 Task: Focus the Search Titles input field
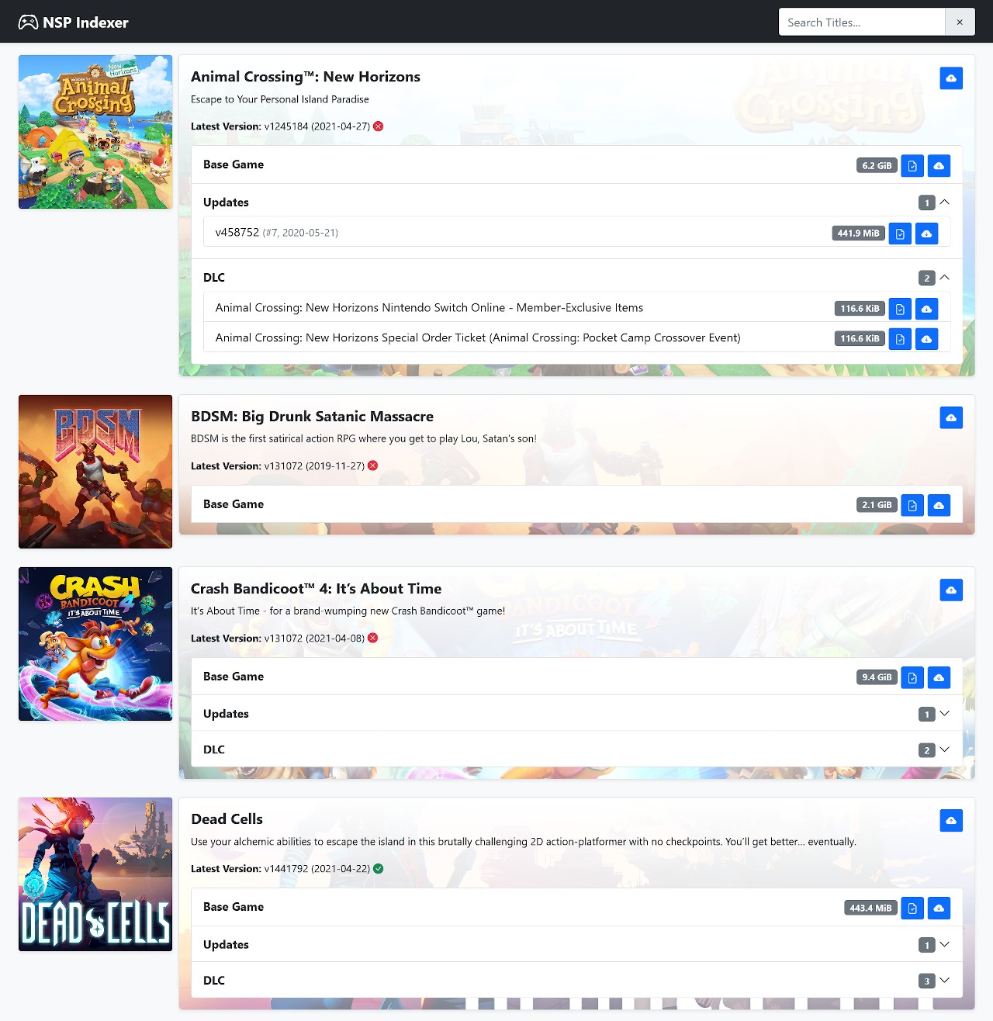pyautogui.click(x=862, y=22)
